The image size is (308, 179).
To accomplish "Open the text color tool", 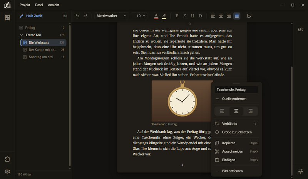I will [x=156, y=16].
